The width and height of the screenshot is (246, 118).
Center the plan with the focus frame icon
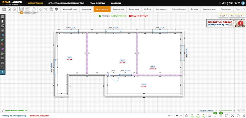(232, 116)
